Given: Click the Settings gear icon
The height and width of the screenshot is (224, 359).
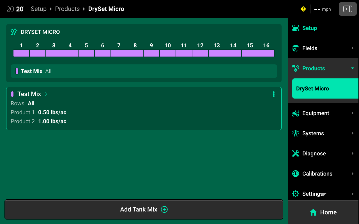Looking at the screenshot, I should coord(296,194).
